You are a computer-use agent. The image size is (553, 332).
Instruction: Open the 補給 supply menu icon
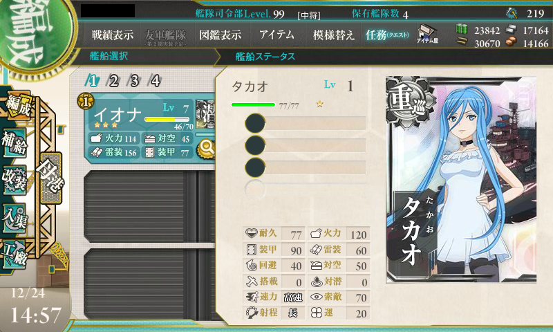point(14,142)
